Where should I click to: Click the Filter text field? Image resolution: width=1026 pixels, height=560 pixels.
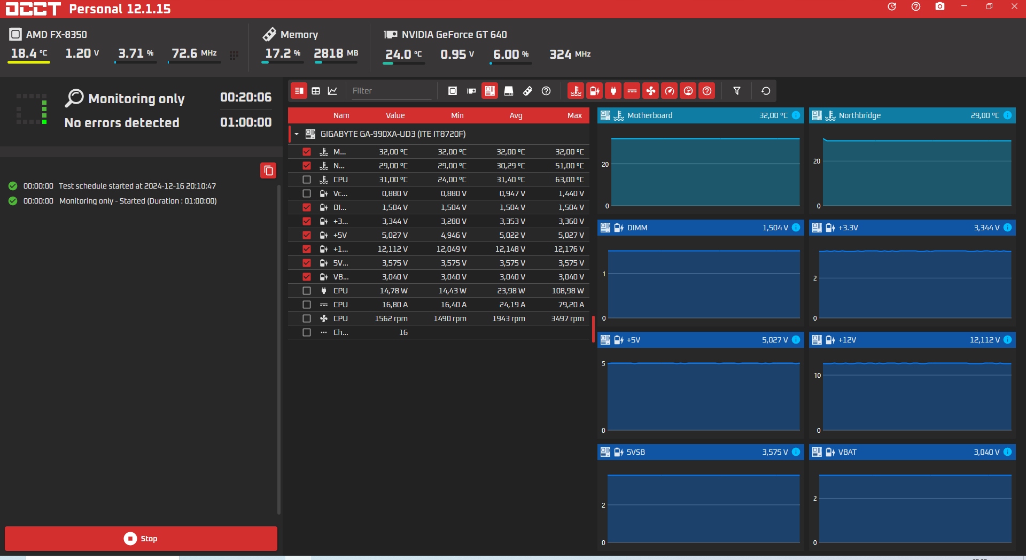pyautogui.click(x=391, y=91)
